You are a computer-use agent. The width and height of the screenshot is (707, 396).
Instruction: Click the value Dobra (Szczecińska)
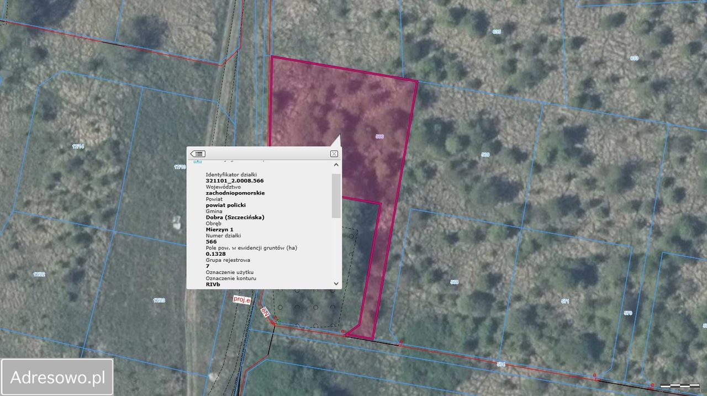pyautogui.click(x=235, y=217)
